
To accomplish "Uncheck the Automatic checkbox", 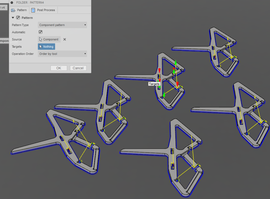I will [x=40, y=32].
